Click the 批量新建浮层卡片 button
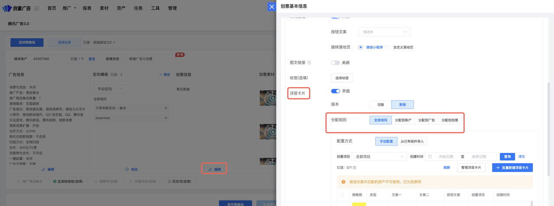The width and height of the screenshot is (554, 206). [512, 168]
